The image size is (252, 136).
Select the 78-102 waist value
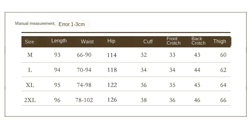point(84,100)
